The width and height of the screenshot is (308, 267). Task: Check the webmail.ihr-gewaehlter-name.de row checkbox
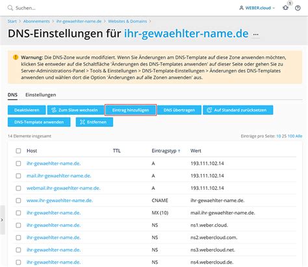click(x=18, y=188)
